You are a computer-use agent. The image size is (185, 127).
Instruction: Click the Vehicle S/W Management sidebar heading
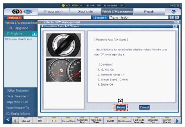coord(21,23)
